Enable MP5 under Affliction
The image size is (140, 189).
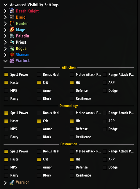click(x=6, y=91)
